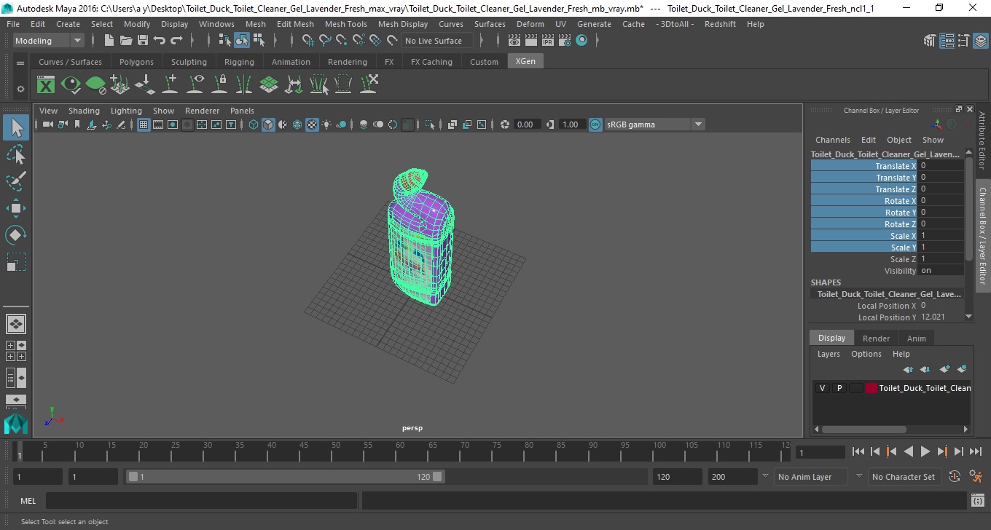Open the animation preferences running-man icon
991x530 pixels.
tap(976, 477)
